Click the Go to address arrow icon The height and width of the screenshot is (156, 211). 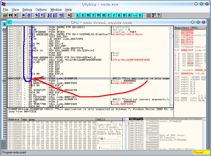[70, 15]
